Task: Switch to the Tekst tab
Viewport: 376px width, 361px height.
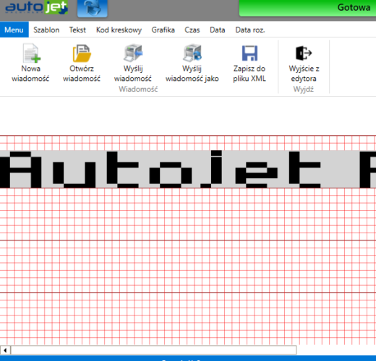Action: click(77, 30)
